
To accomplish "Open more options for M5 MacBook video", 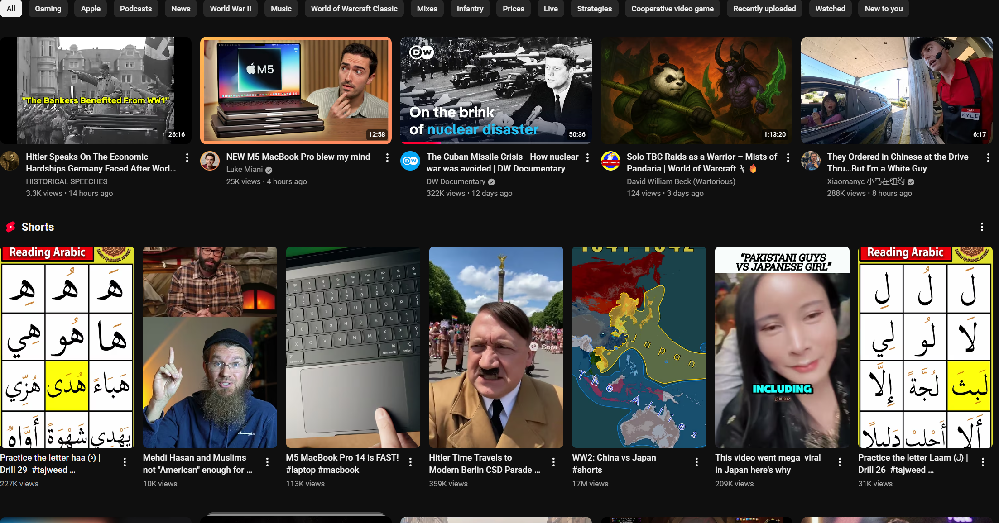I will pyautogui.click(x=387, y=157).
